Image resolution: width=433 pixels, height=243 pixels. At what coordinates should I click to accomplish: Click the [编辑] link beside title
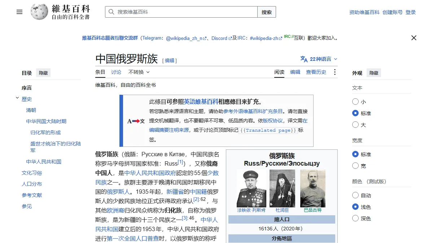click(170, 60)
